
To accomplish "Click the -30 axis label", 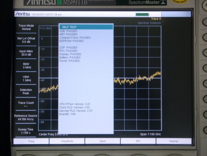I will click(42, 70).
